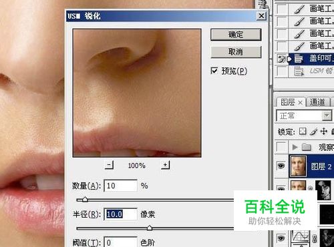Close the USM 锐化 dialog
This screenshot has height=247, width=334.
pos(261,16)
